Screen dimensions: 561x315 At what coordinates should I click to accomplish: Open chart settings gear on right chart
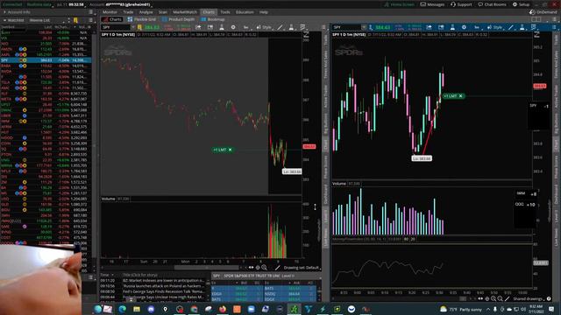coord(464,27)
